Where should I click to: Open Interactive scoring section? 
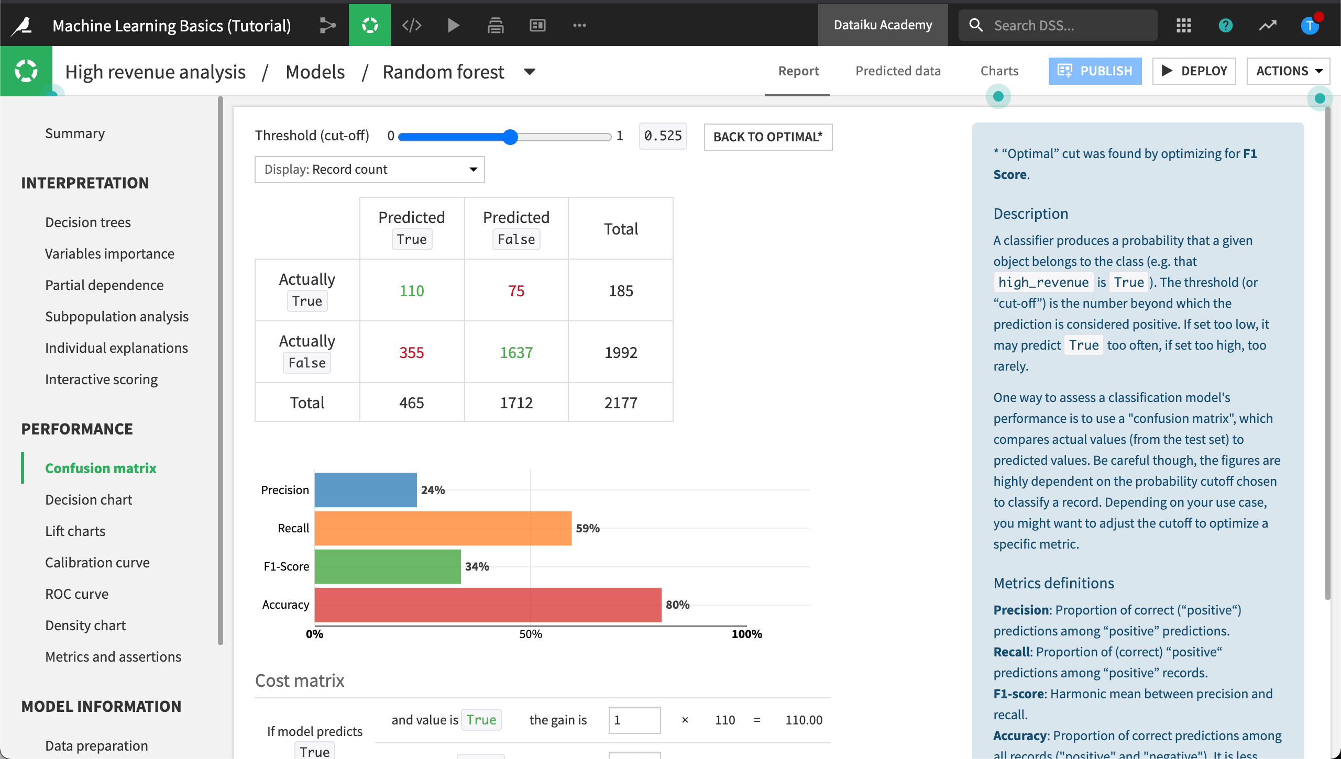click(x=101, y=379)
